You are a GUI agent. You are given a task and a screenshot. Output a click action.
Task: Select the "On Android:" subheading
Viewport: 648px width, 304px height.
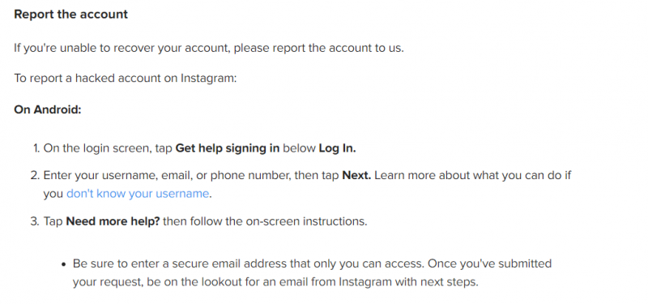coord(48,109)
